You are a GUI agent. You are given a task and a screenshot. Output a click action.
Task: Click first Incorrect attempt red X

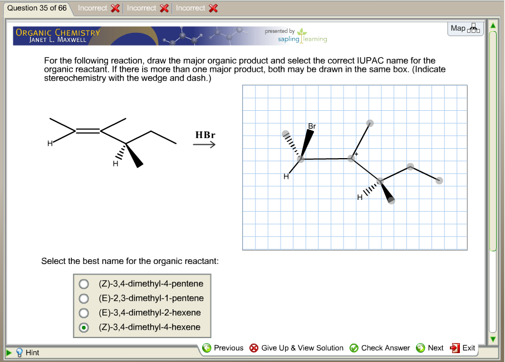click(x=115, y=8)
